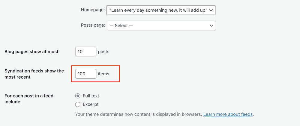Open the Learn more about feeds link
The height and width of the screenshot is (126, 300).
[228, 114]
